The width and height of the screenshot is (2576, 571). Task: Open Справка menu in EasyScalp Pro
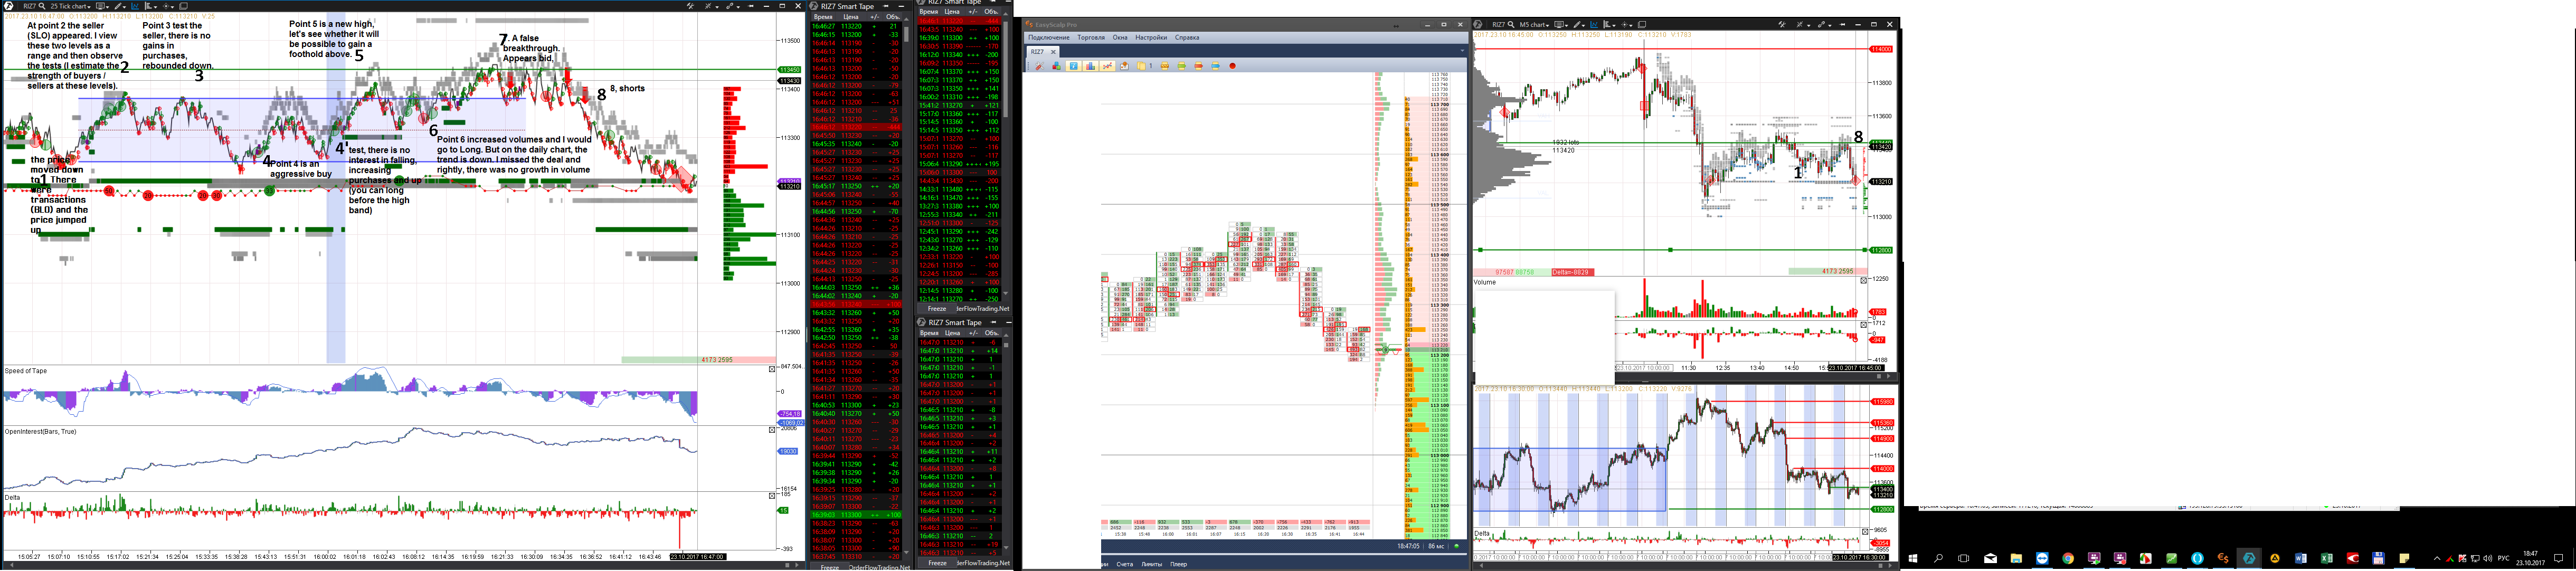click(1187, 38)
